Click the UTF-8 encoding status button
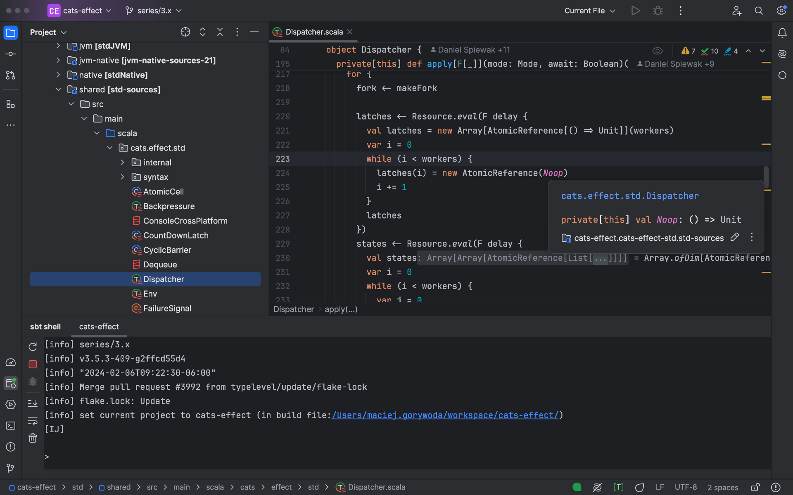The height and width of the screenshot is (495, 793). point(686,487)
